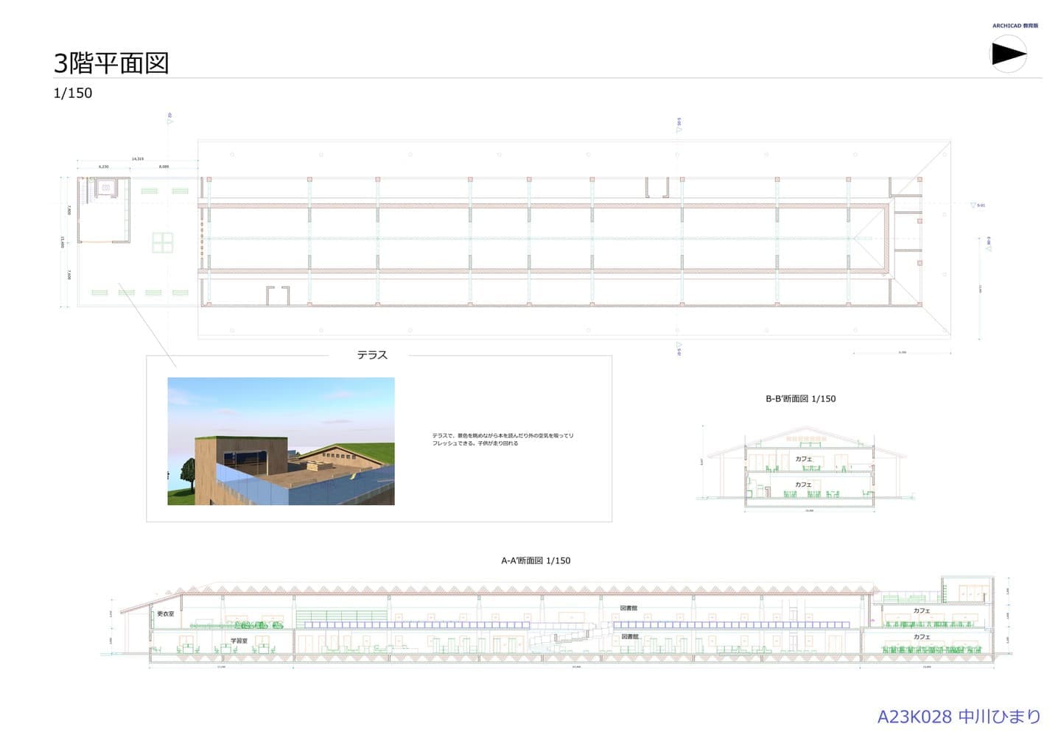Click the lower 図書館 label in A-A' section
Viewport: 1061px width, 749px height.
(x=630, y=636)
